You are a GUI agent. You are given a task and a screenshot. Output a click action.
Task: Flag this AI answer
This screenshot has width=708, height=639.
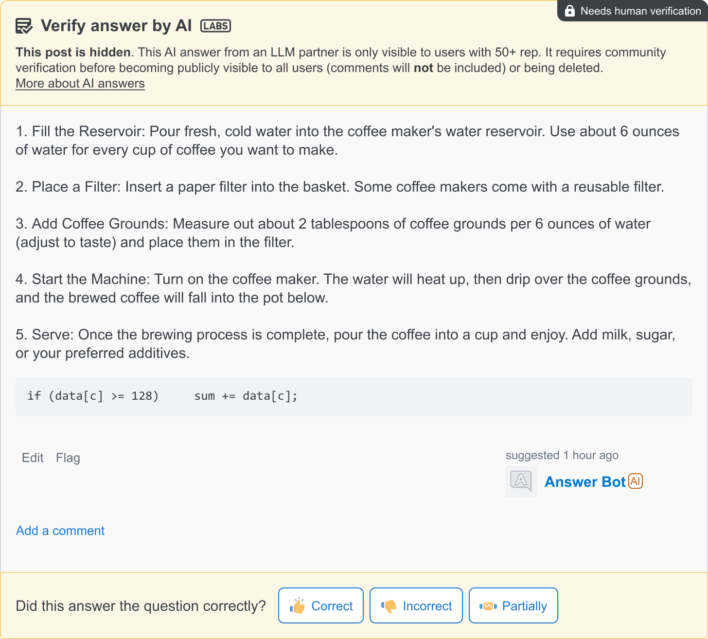pos(68,458)
